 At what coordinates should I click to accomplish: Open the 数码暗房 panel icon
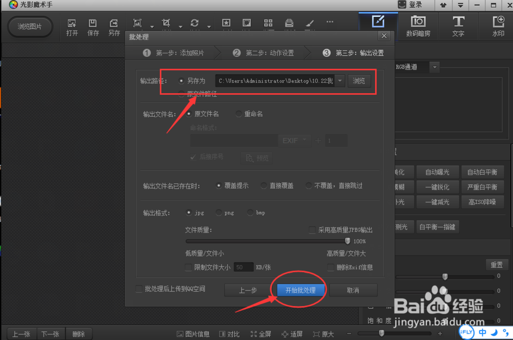coord(419,26)
